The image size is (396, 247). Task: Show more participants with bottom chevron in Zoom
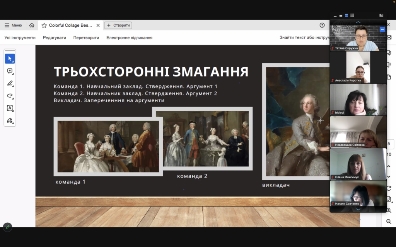pyautogui.click(x=358, y=209)
